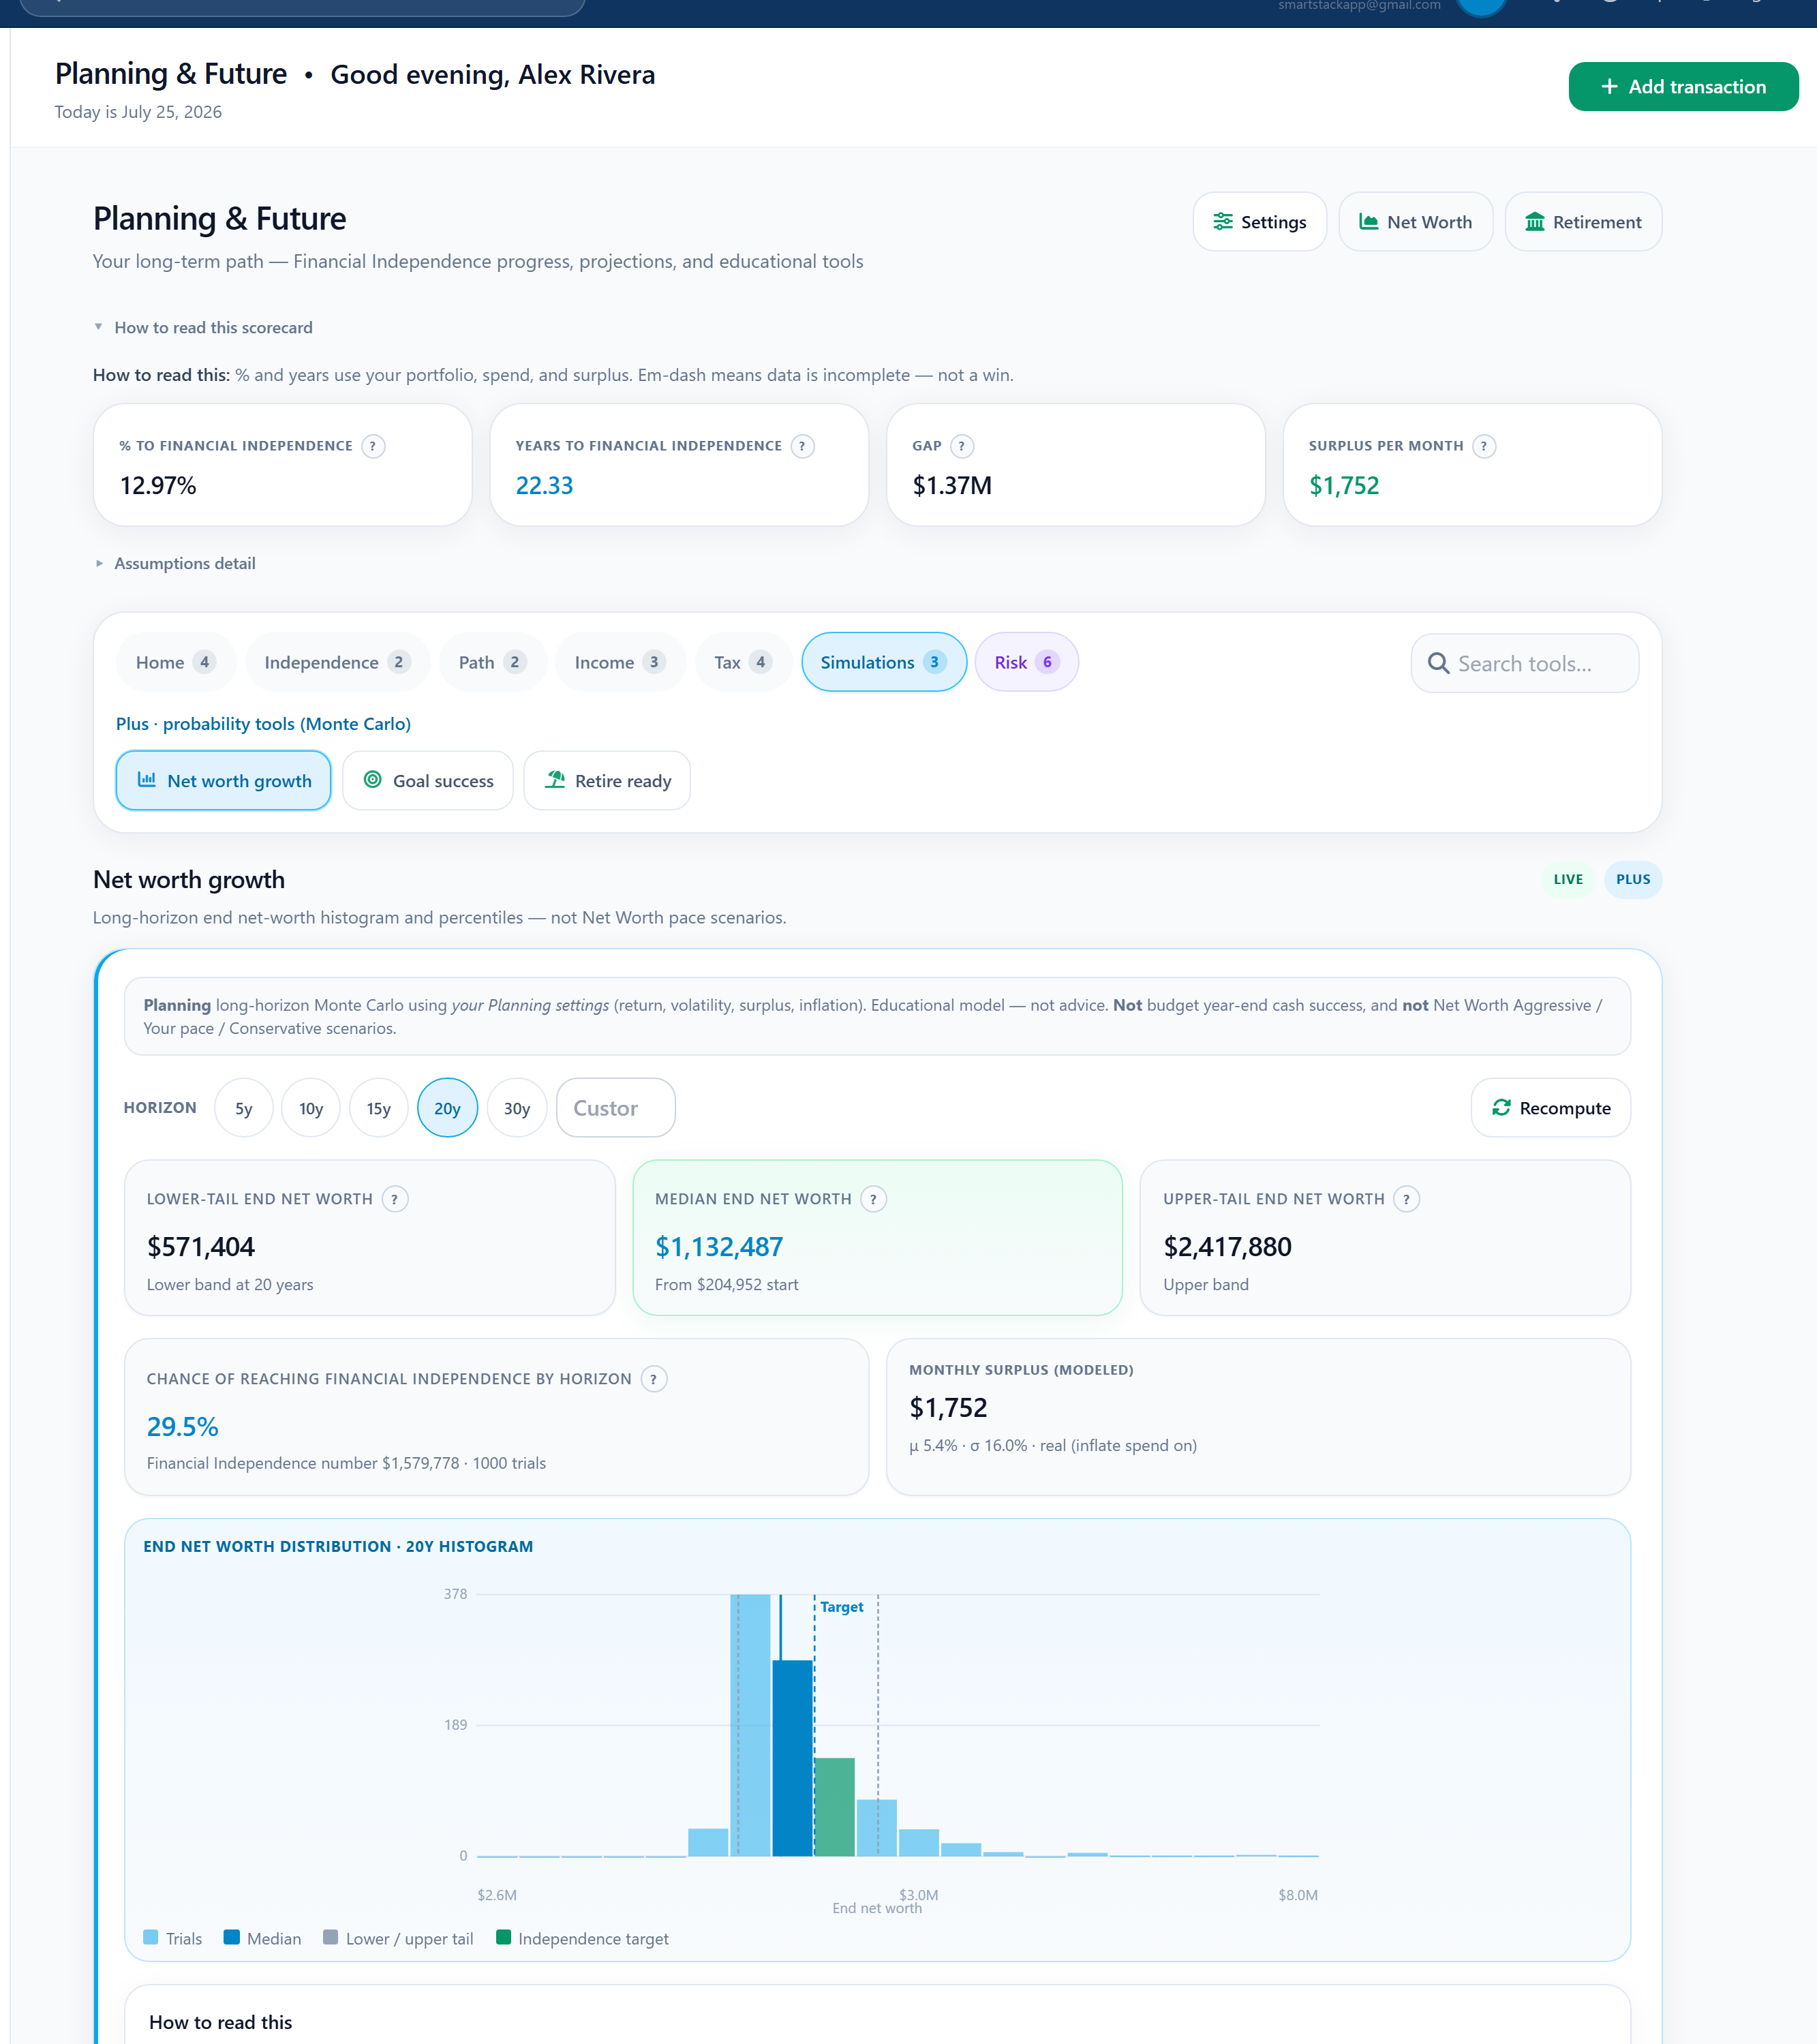Click the Independence target legend swatch

pos(504,1937)
